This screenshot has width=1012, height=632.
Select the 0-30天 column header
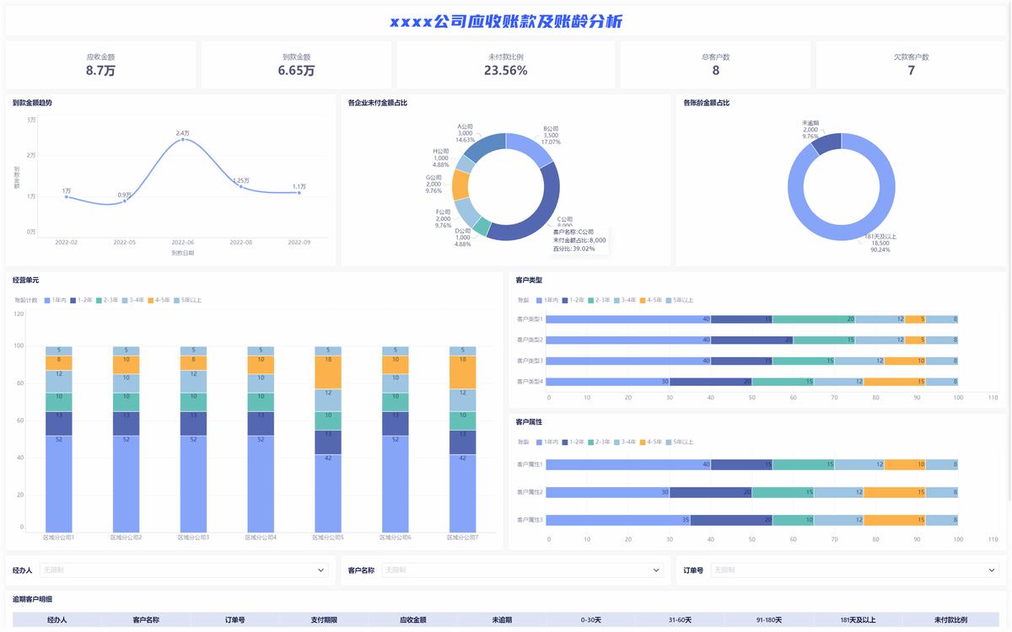[x=590, y=620]
